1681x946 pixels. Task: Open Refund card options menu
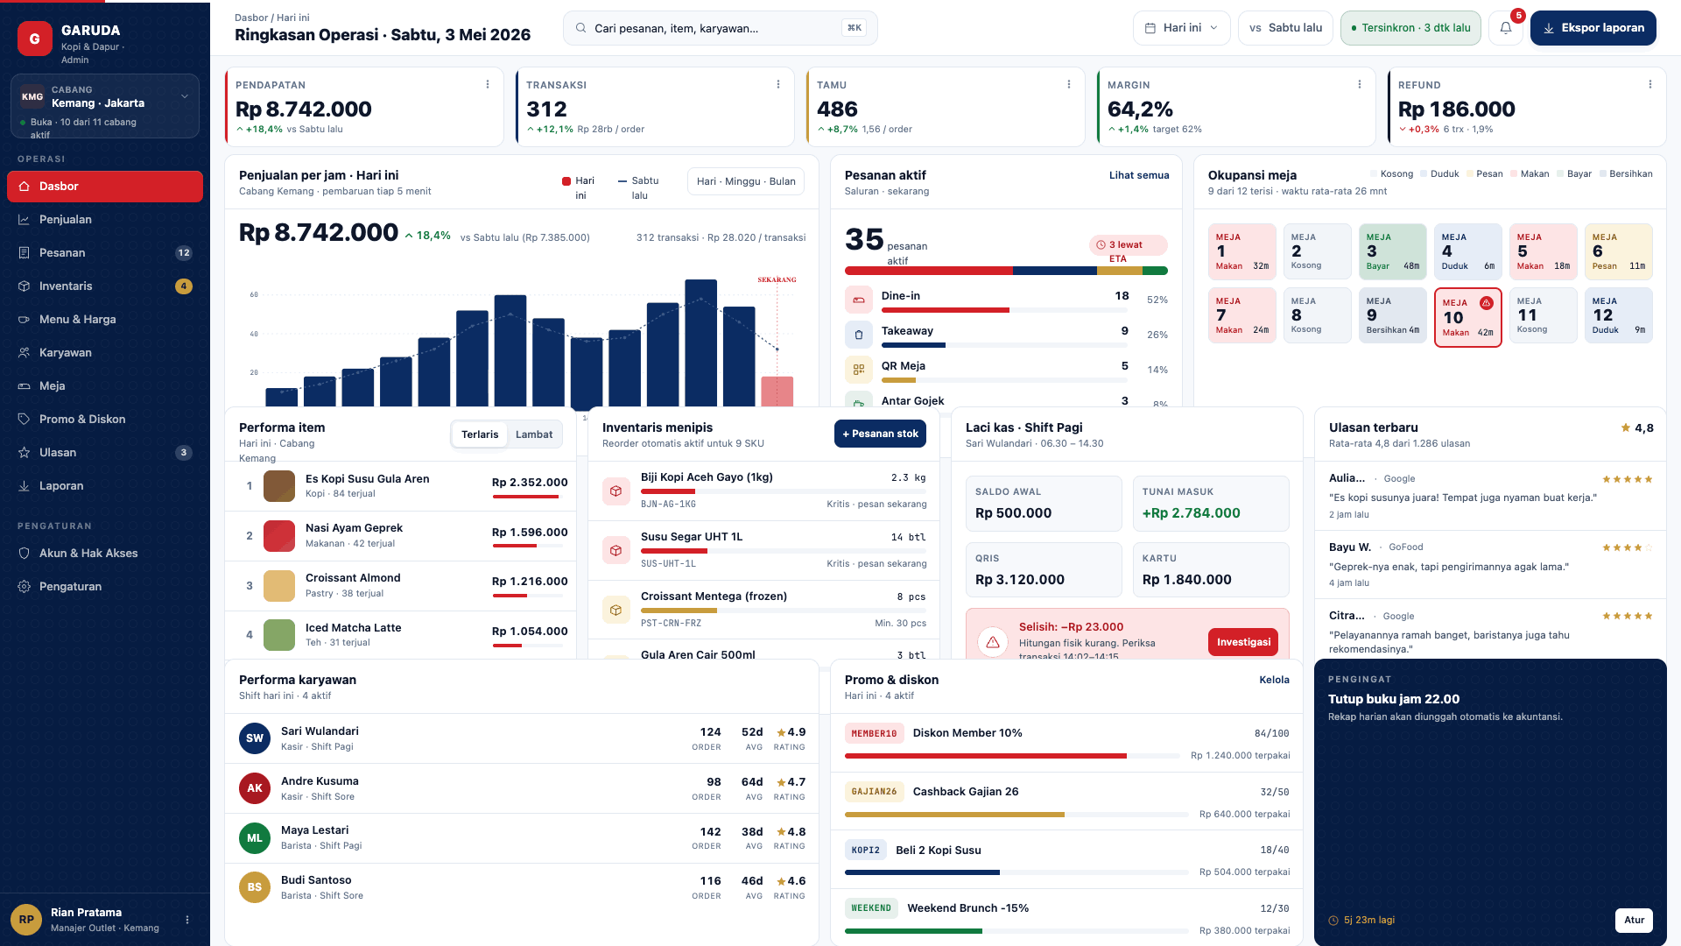(1650, 85)
